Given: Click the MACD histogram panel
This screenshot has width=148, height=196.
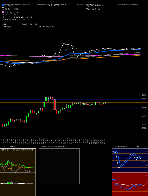Looking at the screenshot, I should pyautogui.click(x=18, y=184).
